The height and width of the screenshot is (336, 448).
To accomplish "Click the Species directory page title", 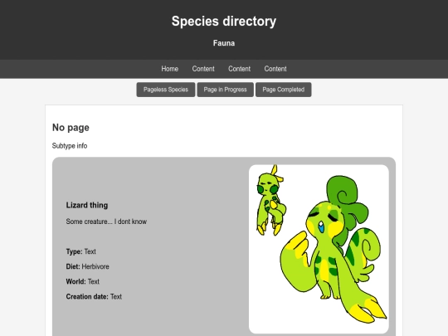I will (224, 21).
